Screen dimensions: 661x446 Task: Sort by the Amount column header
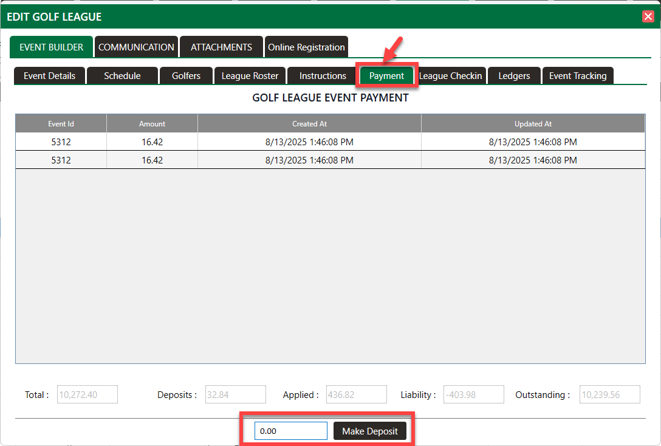click(x=152, y=123)
